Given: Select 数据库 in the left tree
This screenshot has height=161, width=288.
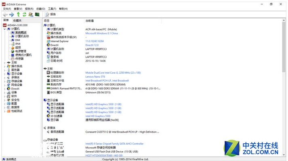Looking at the screenshot, I should coord(15,107).
